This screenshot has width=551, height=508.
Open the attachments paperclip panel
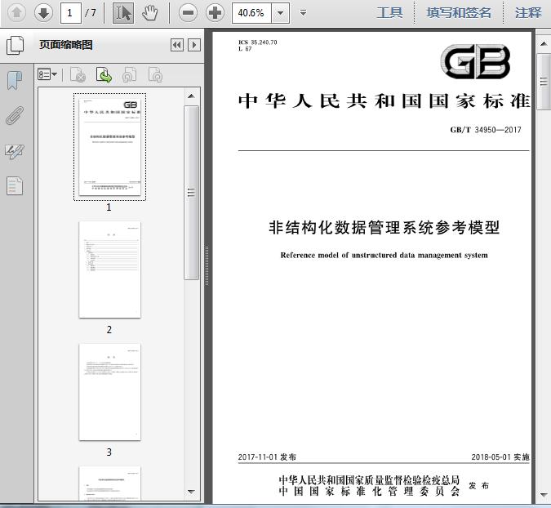tap(15, 115)
